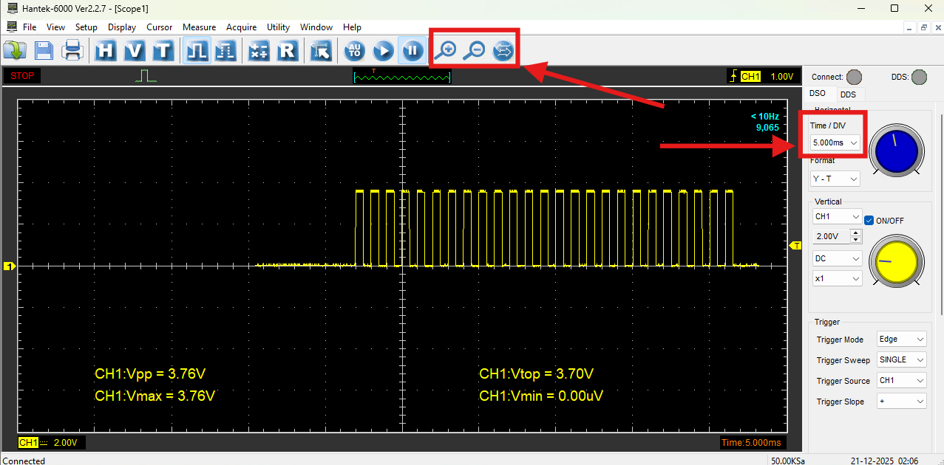
Task: Click the AUTO set button
Action: pyautogui.click(x=355, y=51)
